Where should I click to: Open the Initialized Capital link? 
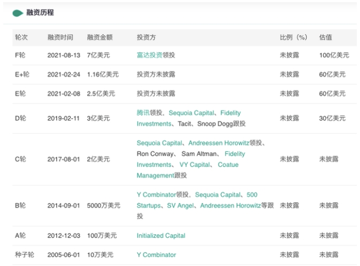160,235
